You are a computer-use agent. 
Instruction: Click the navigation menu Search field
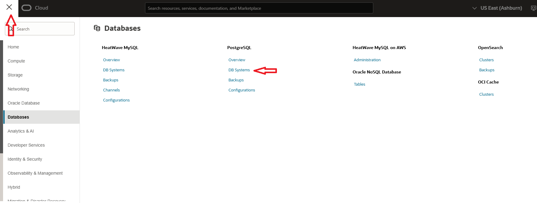click(x=40, y=29)
